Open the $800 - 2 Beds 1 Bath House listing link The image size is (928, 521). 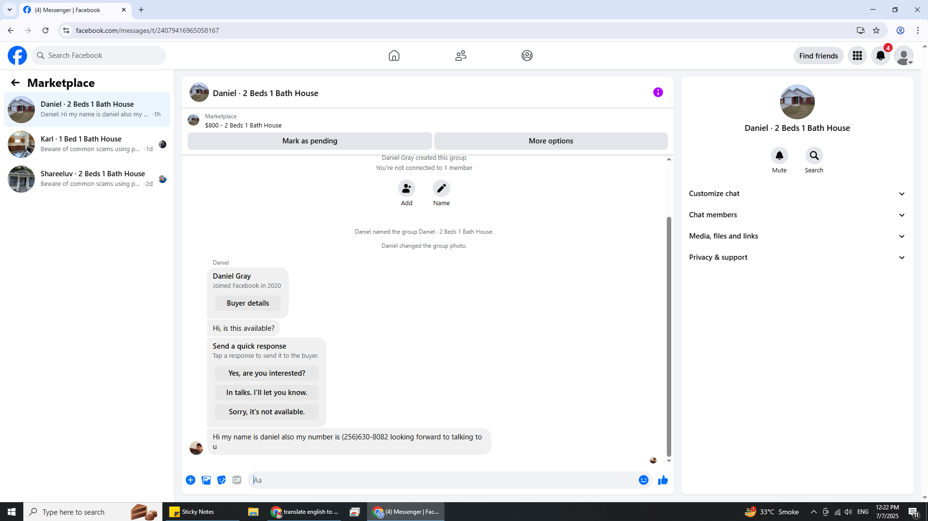click(243, 125)
